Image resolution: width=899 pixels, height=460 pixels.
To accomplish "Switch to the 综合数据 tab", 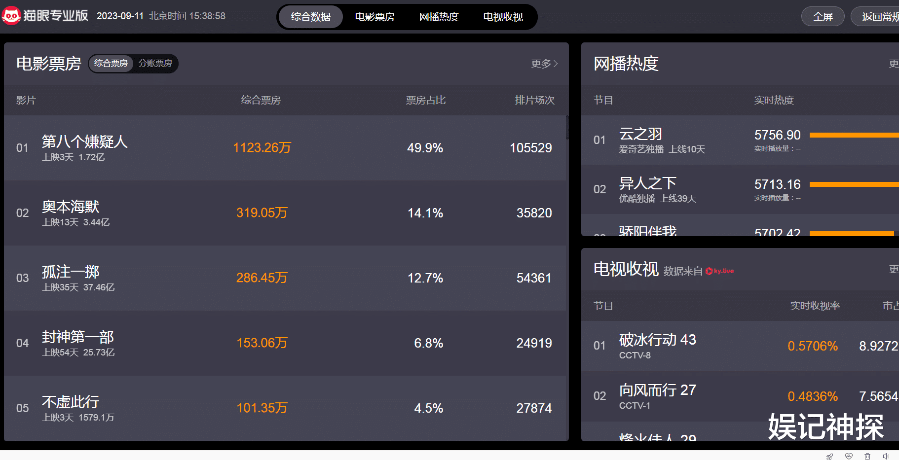I will click(311, 17).
